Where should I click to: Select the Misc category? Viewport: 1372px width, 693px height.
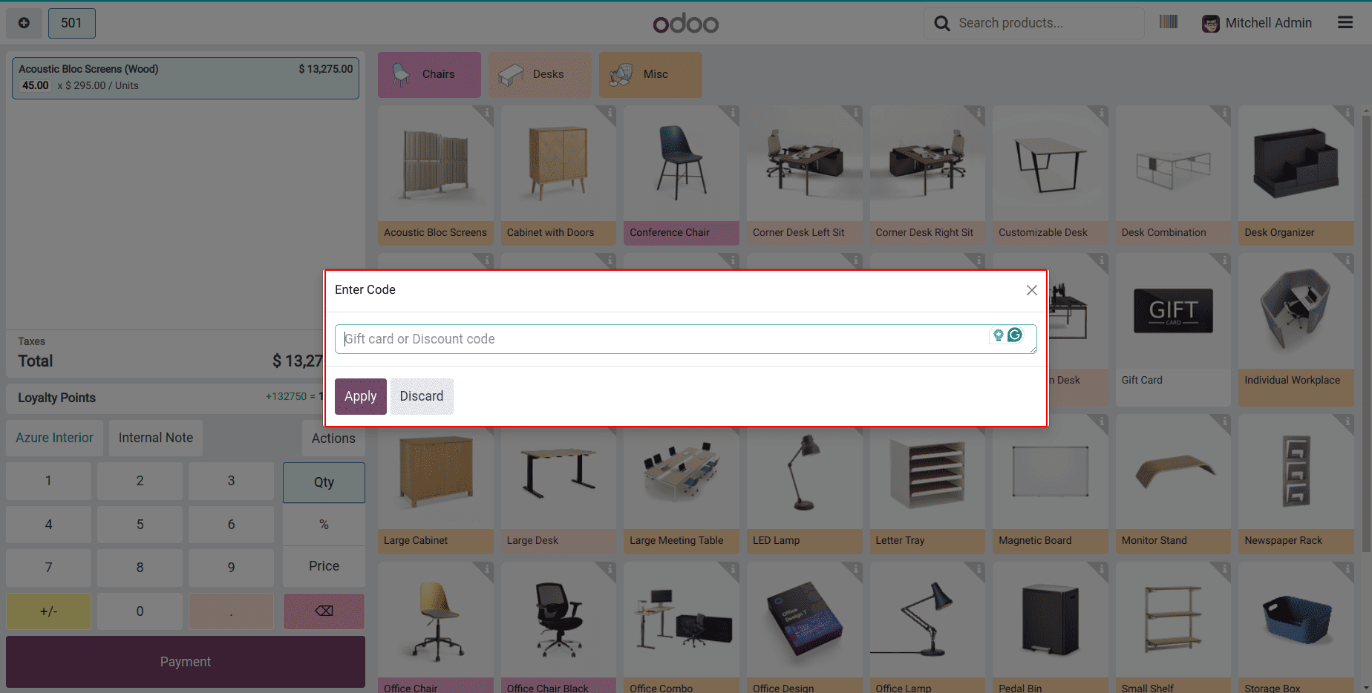click(650, 74)
